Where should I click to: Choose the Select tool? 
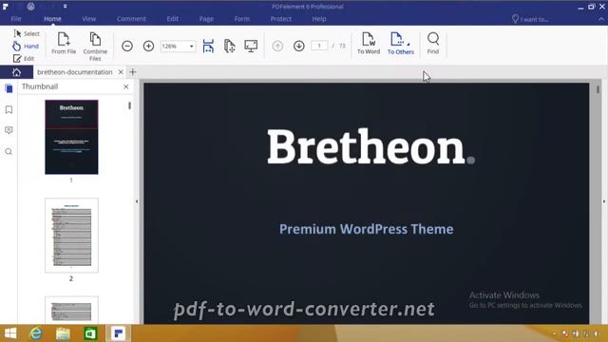pyautogui.click(x=27, y=34)
